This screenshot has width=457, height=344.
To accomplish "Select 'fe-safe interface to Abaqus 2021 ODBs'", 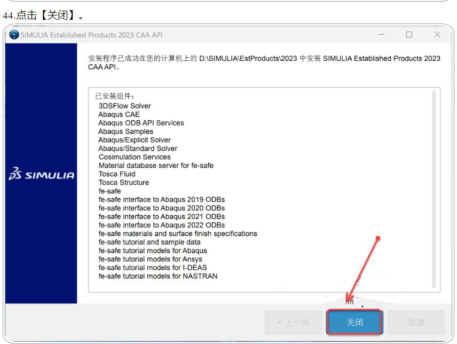I will [x=161, y=217].
